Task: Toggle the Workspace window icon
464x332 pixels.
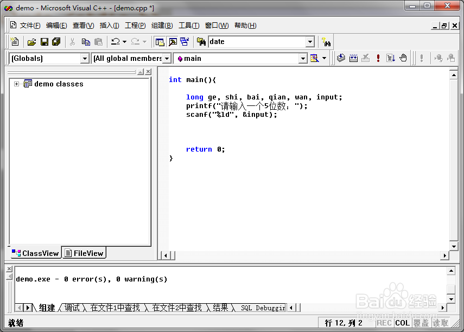Action: coord(160,42)
